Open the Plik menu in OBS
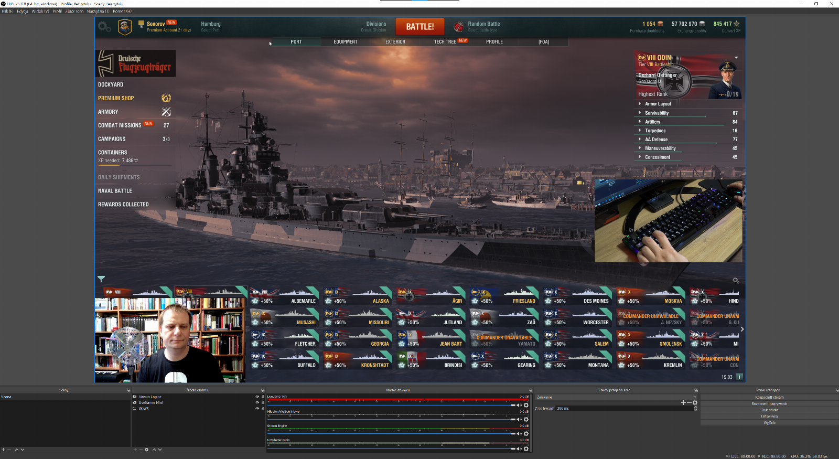 pyautogui.click(x=7, y=11)
